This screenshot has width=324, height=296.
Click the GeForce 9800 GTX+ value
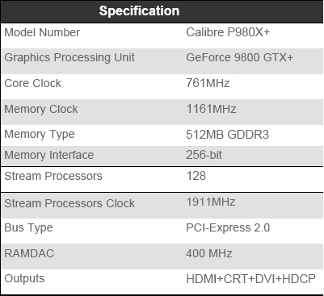240,57
